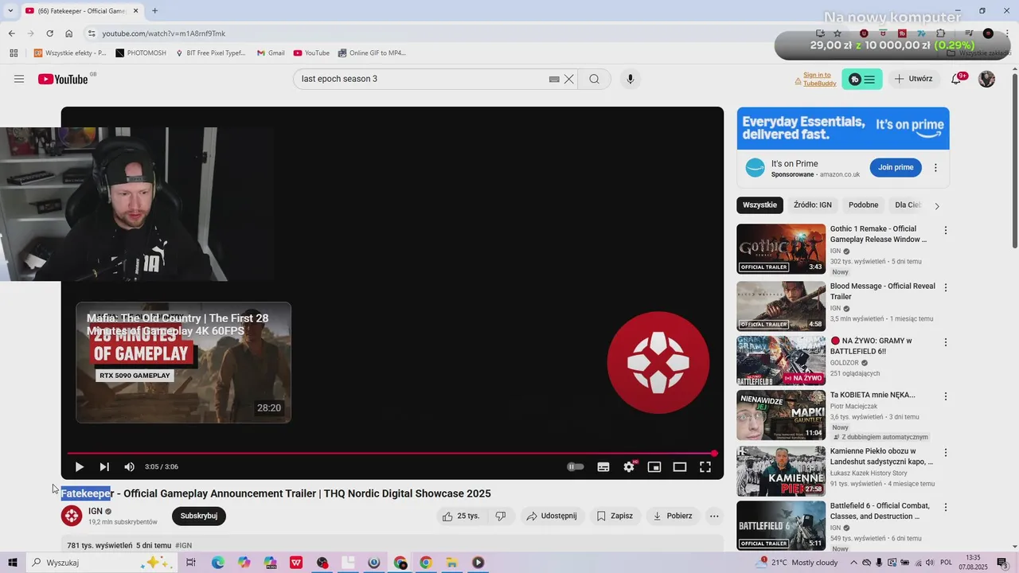Open the apps grid in the bookmarks bar

coord(14,53)
